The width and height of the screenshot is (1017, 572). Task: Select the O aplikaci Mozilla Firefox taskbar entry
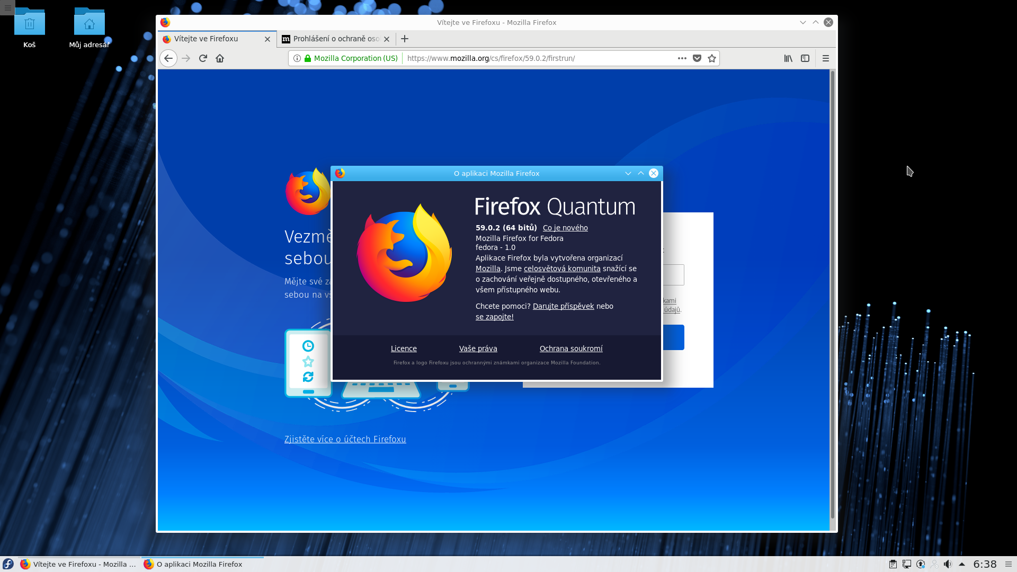(x=202, y=564)
